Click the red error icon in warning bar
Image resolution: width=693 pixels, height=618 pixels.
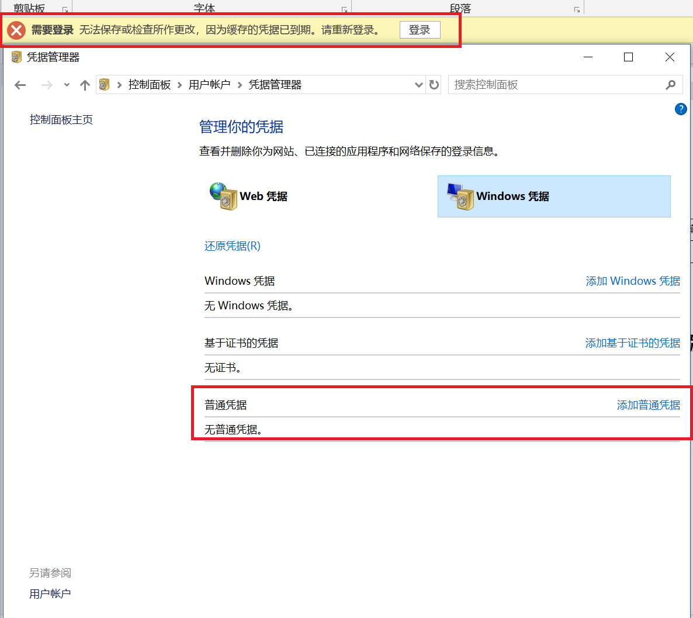pyautogui.click(x=16, y=30)
